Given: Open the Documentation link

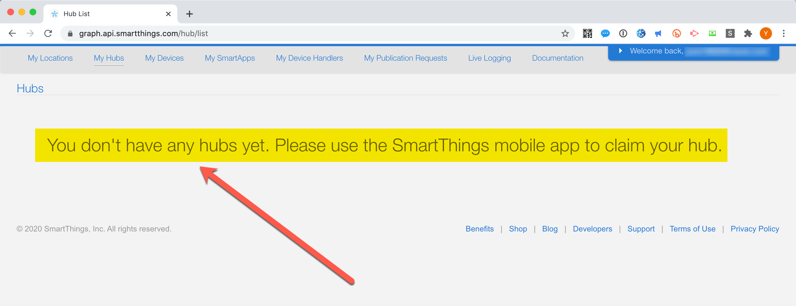Looking at the screenshot, I should pyautogui.click(x=557, y=58).
